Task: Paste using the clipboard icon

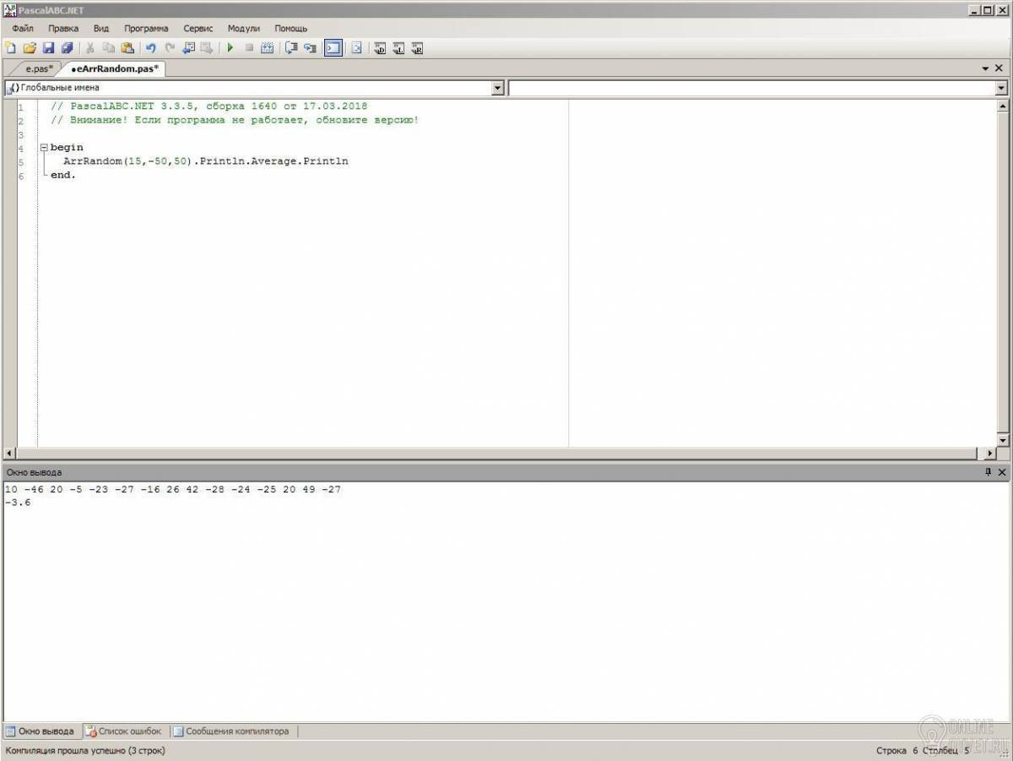Action: pyautogui.click(x=127, y=48)
